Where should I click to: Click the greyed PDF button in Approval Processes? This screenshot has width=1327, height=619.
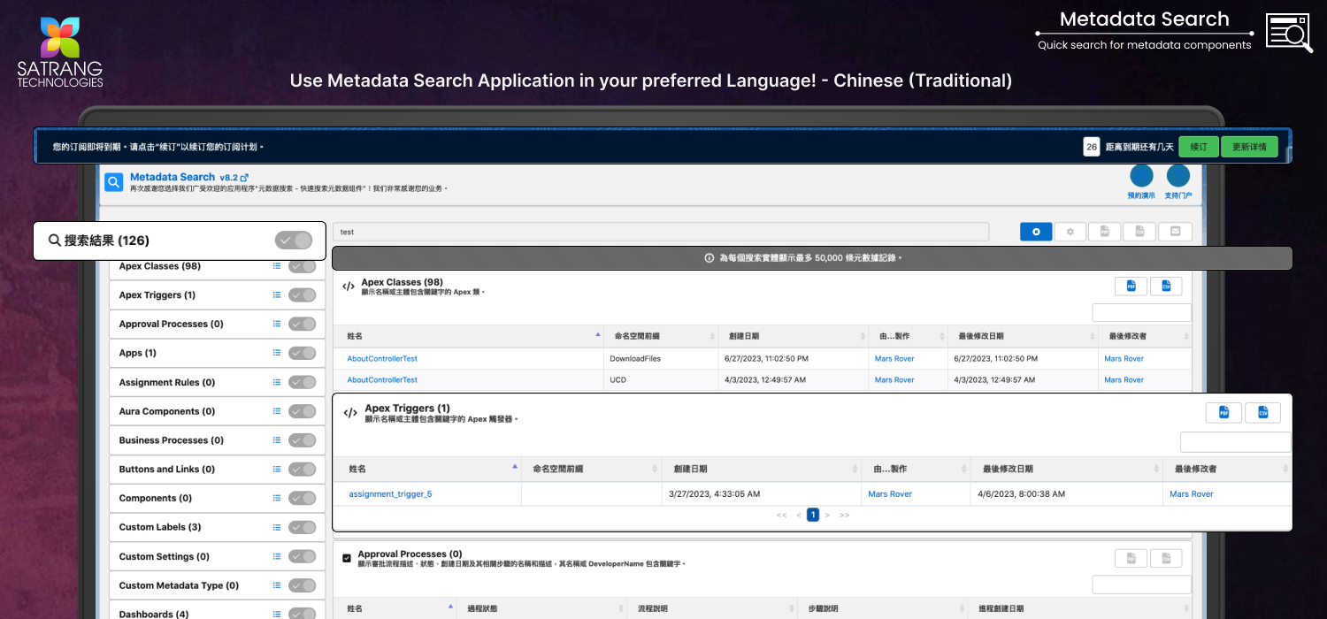point(1131,558)
